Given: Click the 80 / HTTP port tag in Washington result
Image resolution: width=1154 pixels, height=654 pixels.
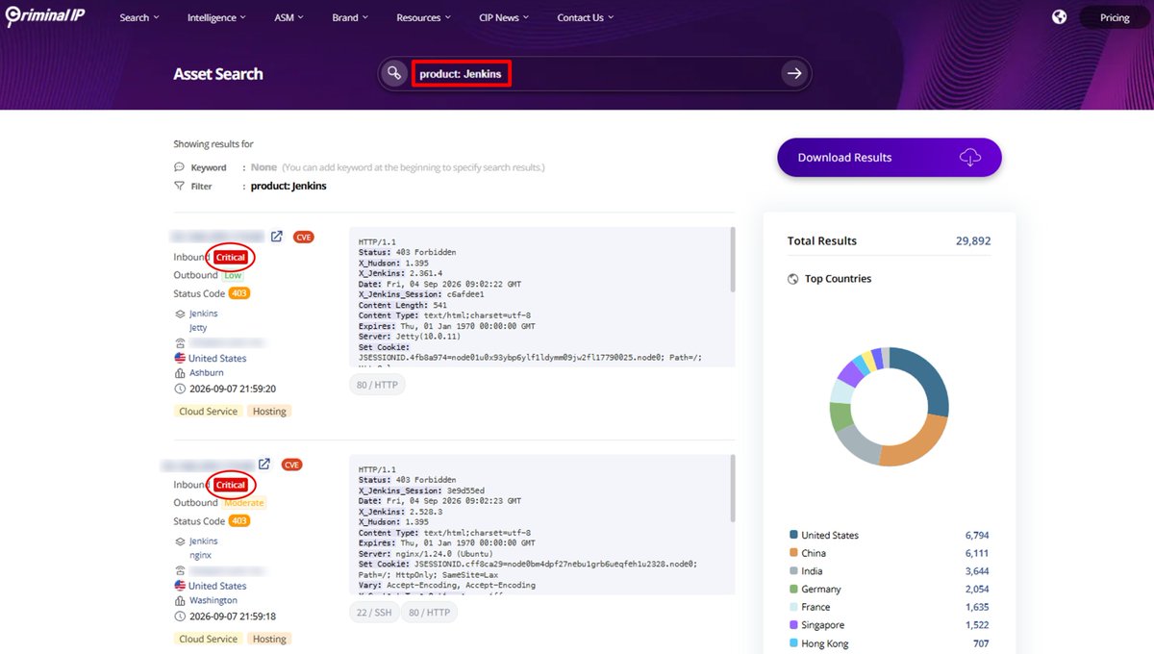Looking at the screenshot, I should (x=429, y=613).
